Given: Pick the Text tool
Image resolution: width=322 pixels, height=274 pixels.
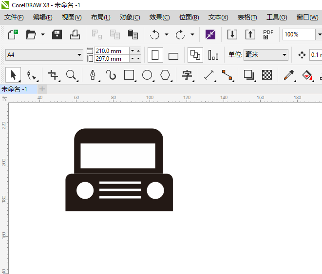Looking at the screenshot, I should (187, 75).
